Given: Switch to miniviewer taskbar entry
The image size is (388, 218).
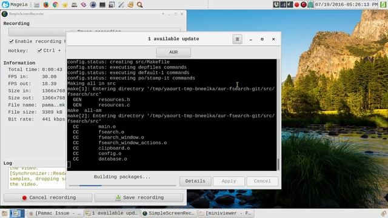Looking at the screenshot, I should click(x=226, y=213).
